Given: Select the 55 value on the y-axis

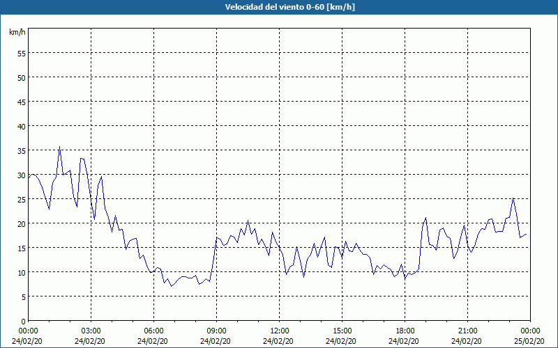Looking at the screenshot, I should tap(22, 54).
